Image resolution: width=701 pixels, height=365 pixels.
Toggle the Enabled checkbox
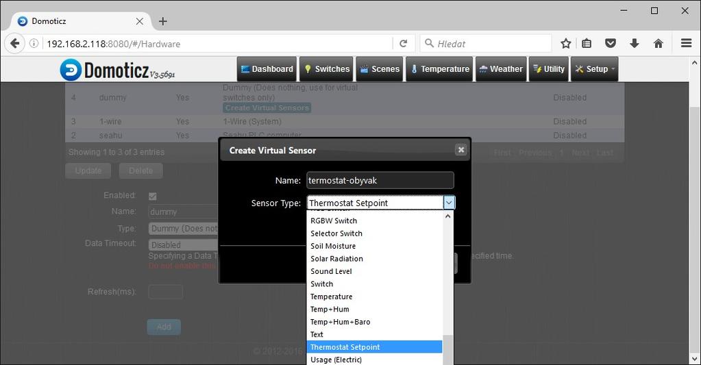coord(152,196)
